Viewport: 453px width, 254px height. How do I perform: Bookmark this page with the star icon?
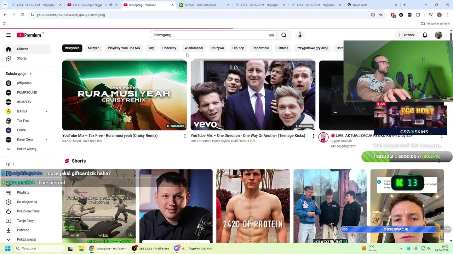point(381,15)
